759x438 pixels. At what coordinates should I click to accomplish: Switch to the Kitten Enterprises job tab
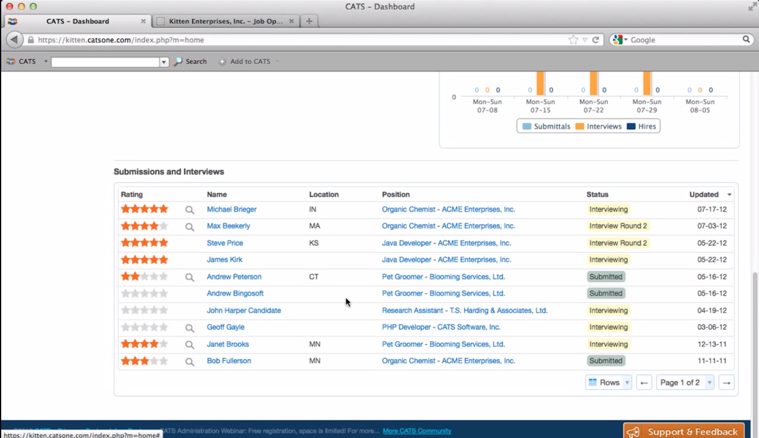coord(225,21)
